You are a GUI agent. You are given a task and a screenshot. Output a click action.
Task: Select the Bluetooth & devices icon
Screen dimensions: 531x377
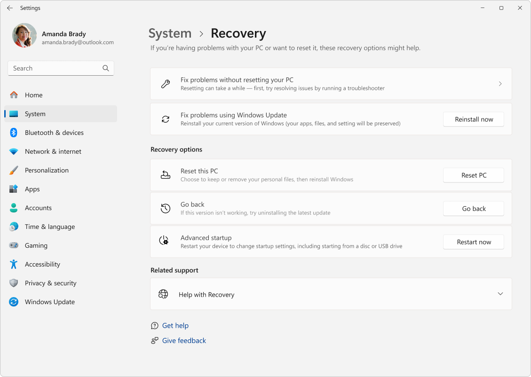tap(13, 133)
